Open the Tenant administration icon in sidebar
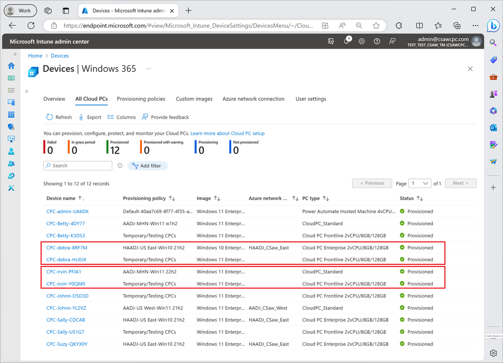The width and height of the screenshot is (503, 363). point(11,175)
